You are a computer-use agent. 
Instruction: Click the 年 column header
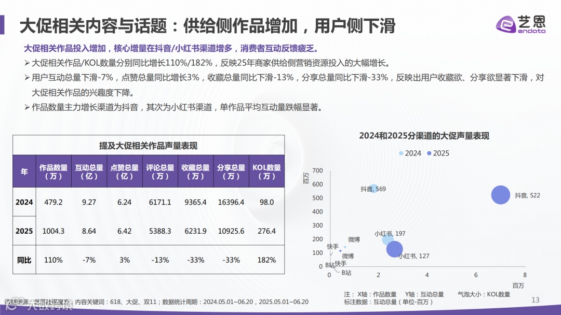24,171
